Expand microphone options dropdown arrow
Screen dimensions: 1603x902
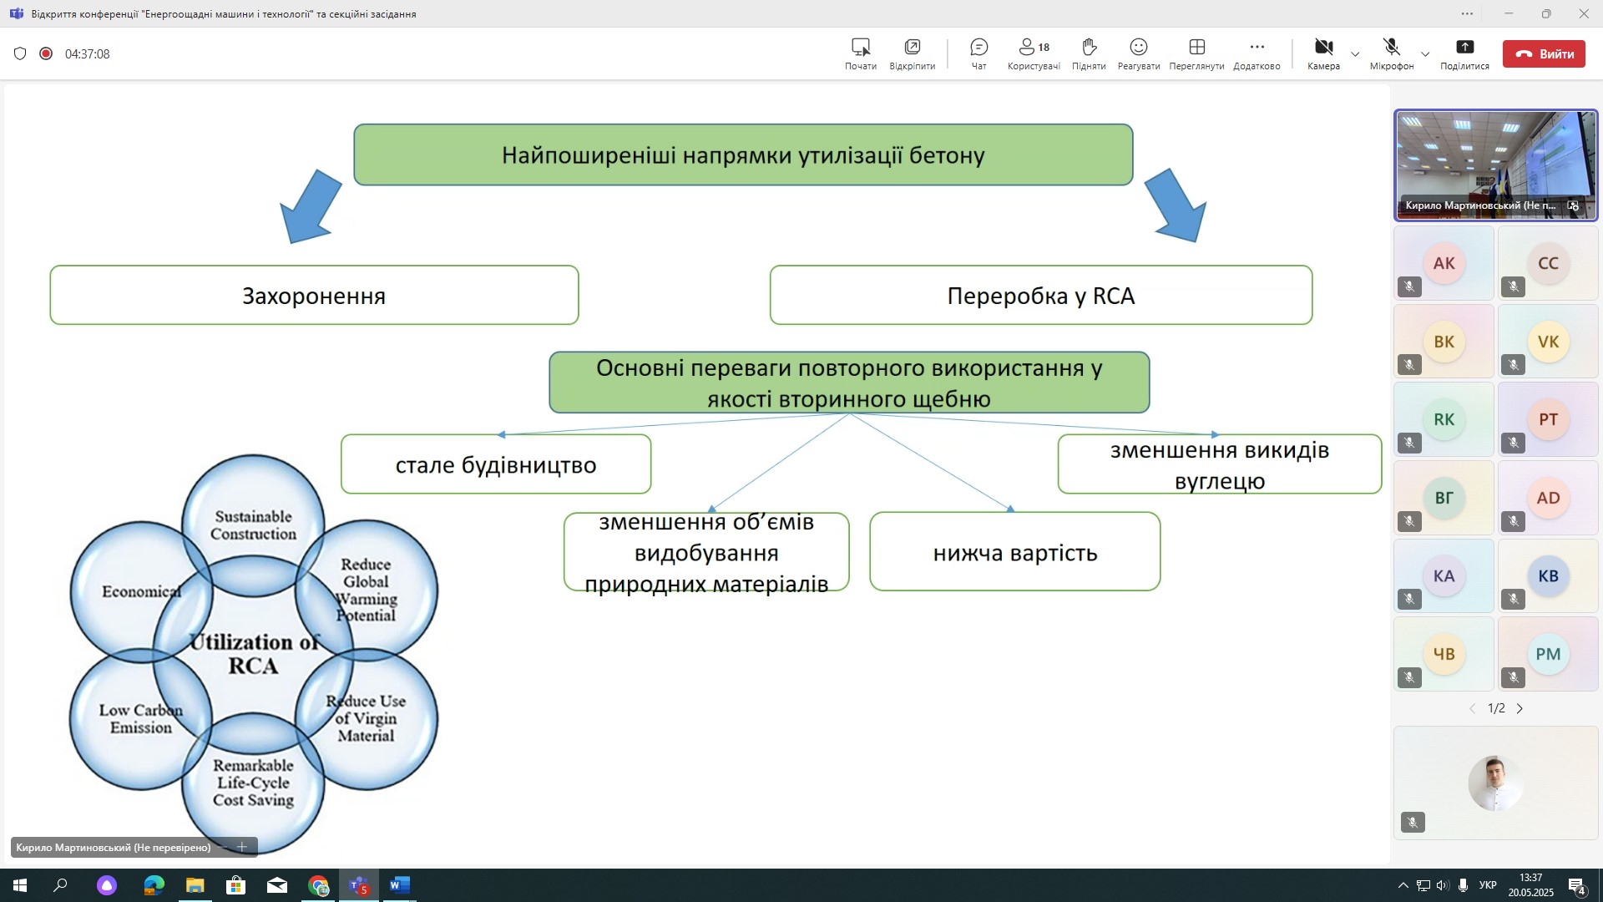point(1425,54)
